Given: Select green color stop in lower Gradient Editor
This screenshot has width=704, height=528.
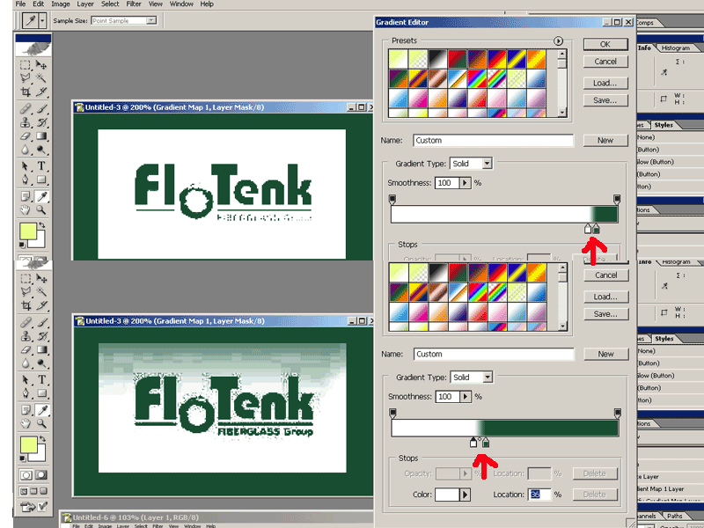Looking at the screenshot, I should click(x=486, y=443).
